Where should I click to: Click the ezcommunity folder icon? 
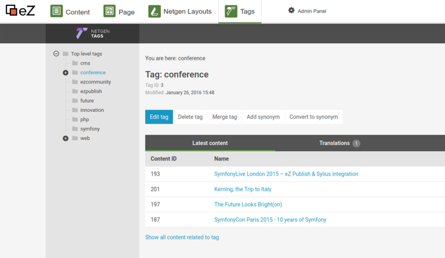pos(75,82)
